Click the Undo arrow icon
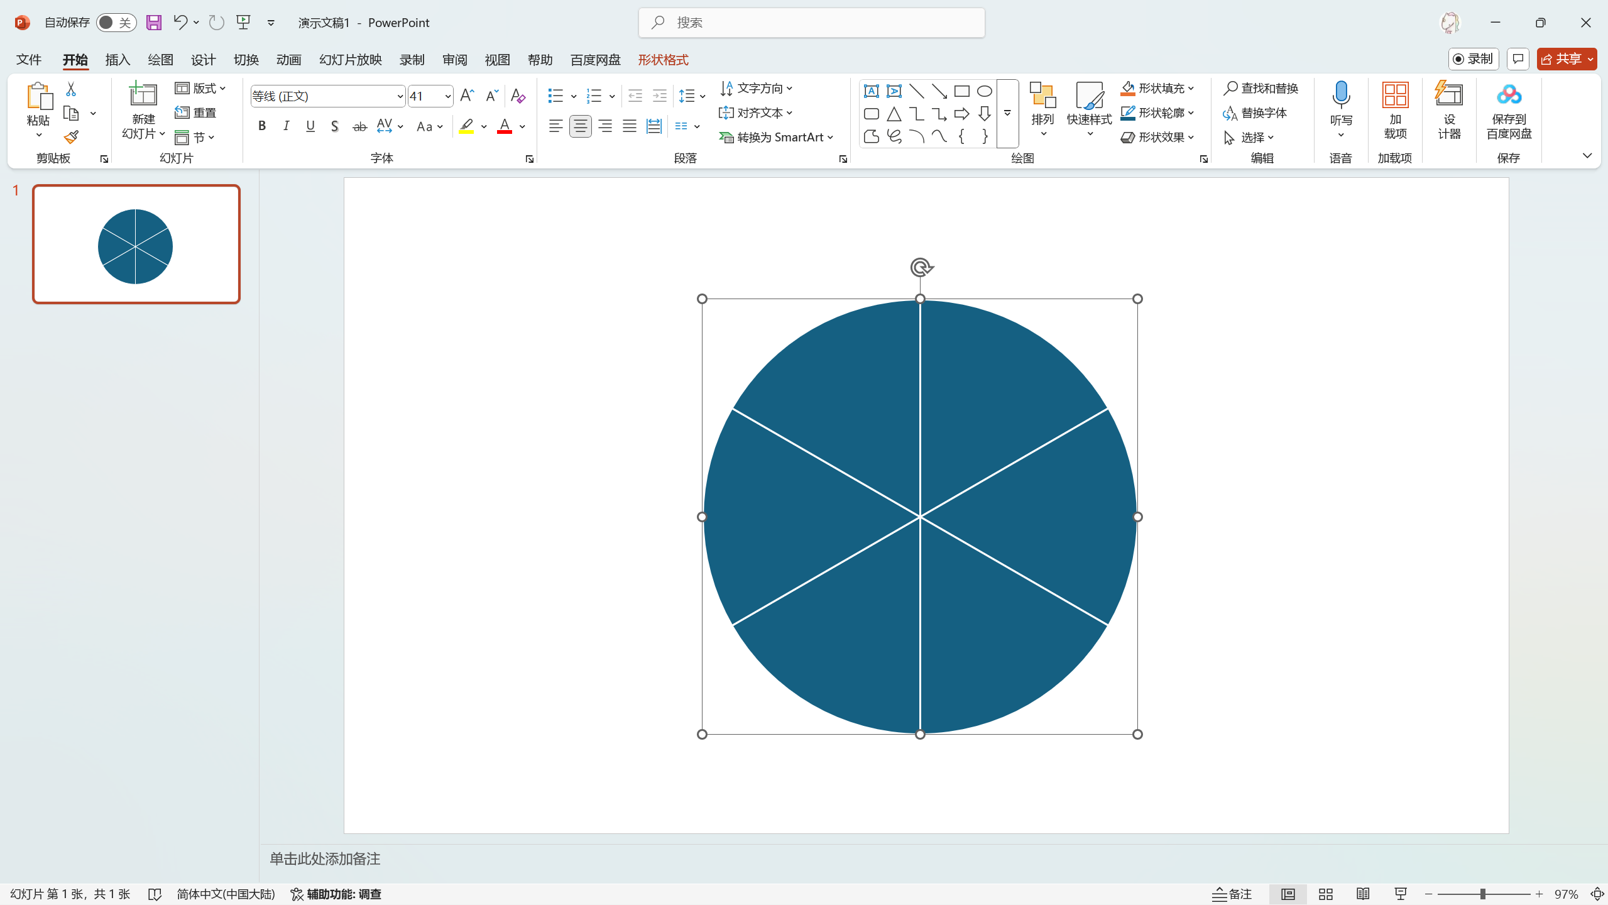The image size is (1608, 905). click(x=180, y=23)
